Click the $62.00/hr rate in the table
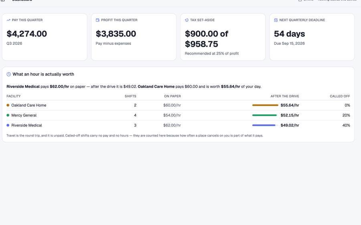This screenshot has width=361, height=225. point(172,125)
